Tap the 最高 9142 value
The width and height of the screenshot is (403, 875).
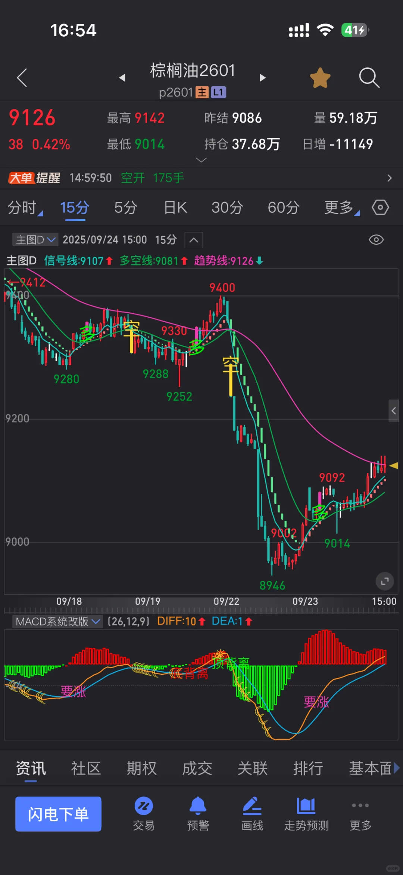[136, 118]
